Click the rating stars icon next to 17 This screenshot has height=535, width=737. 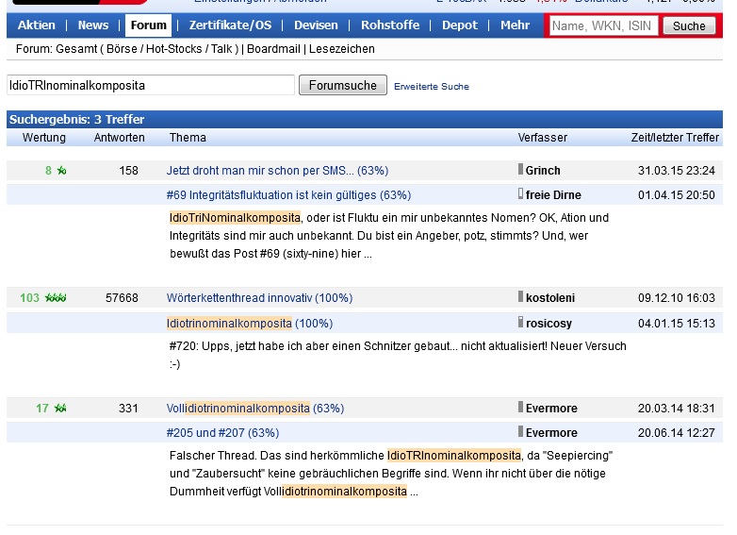click(60, 408)
